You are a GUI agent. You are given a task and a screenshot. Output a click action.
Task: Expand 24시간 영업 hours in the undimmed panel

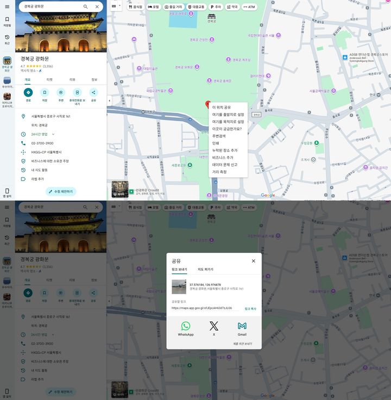pos(53,134)
